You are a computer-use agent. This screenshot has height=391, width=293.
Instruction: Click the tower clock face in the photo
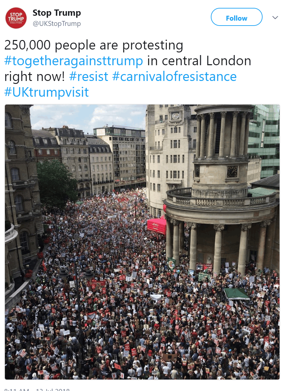click(232, 172)
